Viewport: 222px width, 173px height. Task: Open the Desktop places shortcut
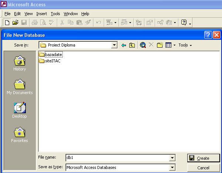click(x=20, y=110)
